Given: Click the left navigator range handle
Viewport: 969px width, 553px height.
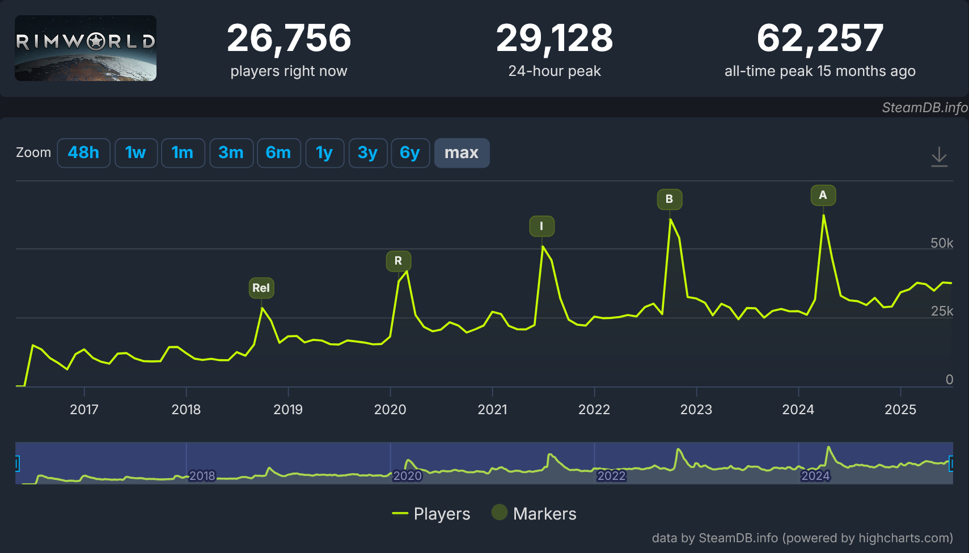Looking at the screenshot, I should click(17, 463).
